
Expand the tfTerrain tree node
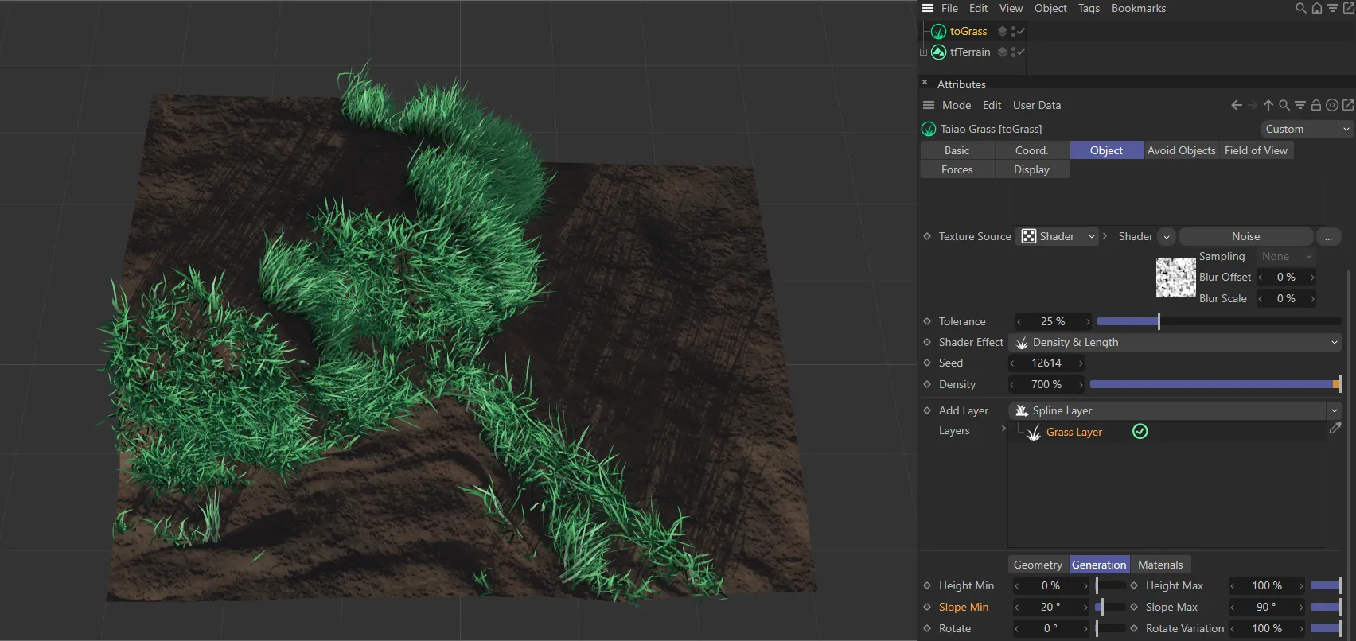pyautogui.click(x=924, y=52)
